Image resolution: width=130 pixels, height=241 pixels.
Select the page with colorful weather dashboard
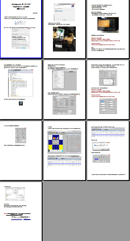click(x=64, y=150)
